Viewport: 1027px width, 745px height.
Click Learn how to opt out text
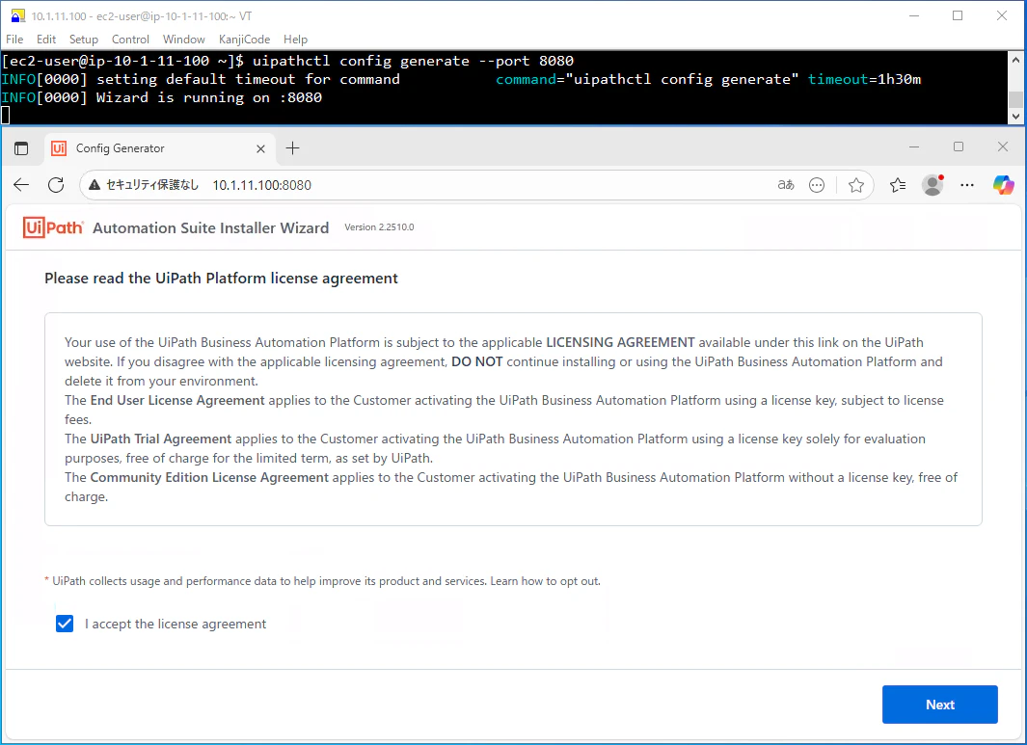click(545, 581)
